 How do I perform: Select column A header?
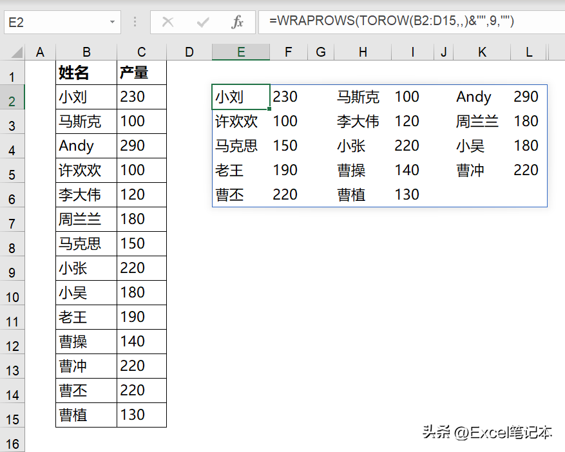[41, 52]
